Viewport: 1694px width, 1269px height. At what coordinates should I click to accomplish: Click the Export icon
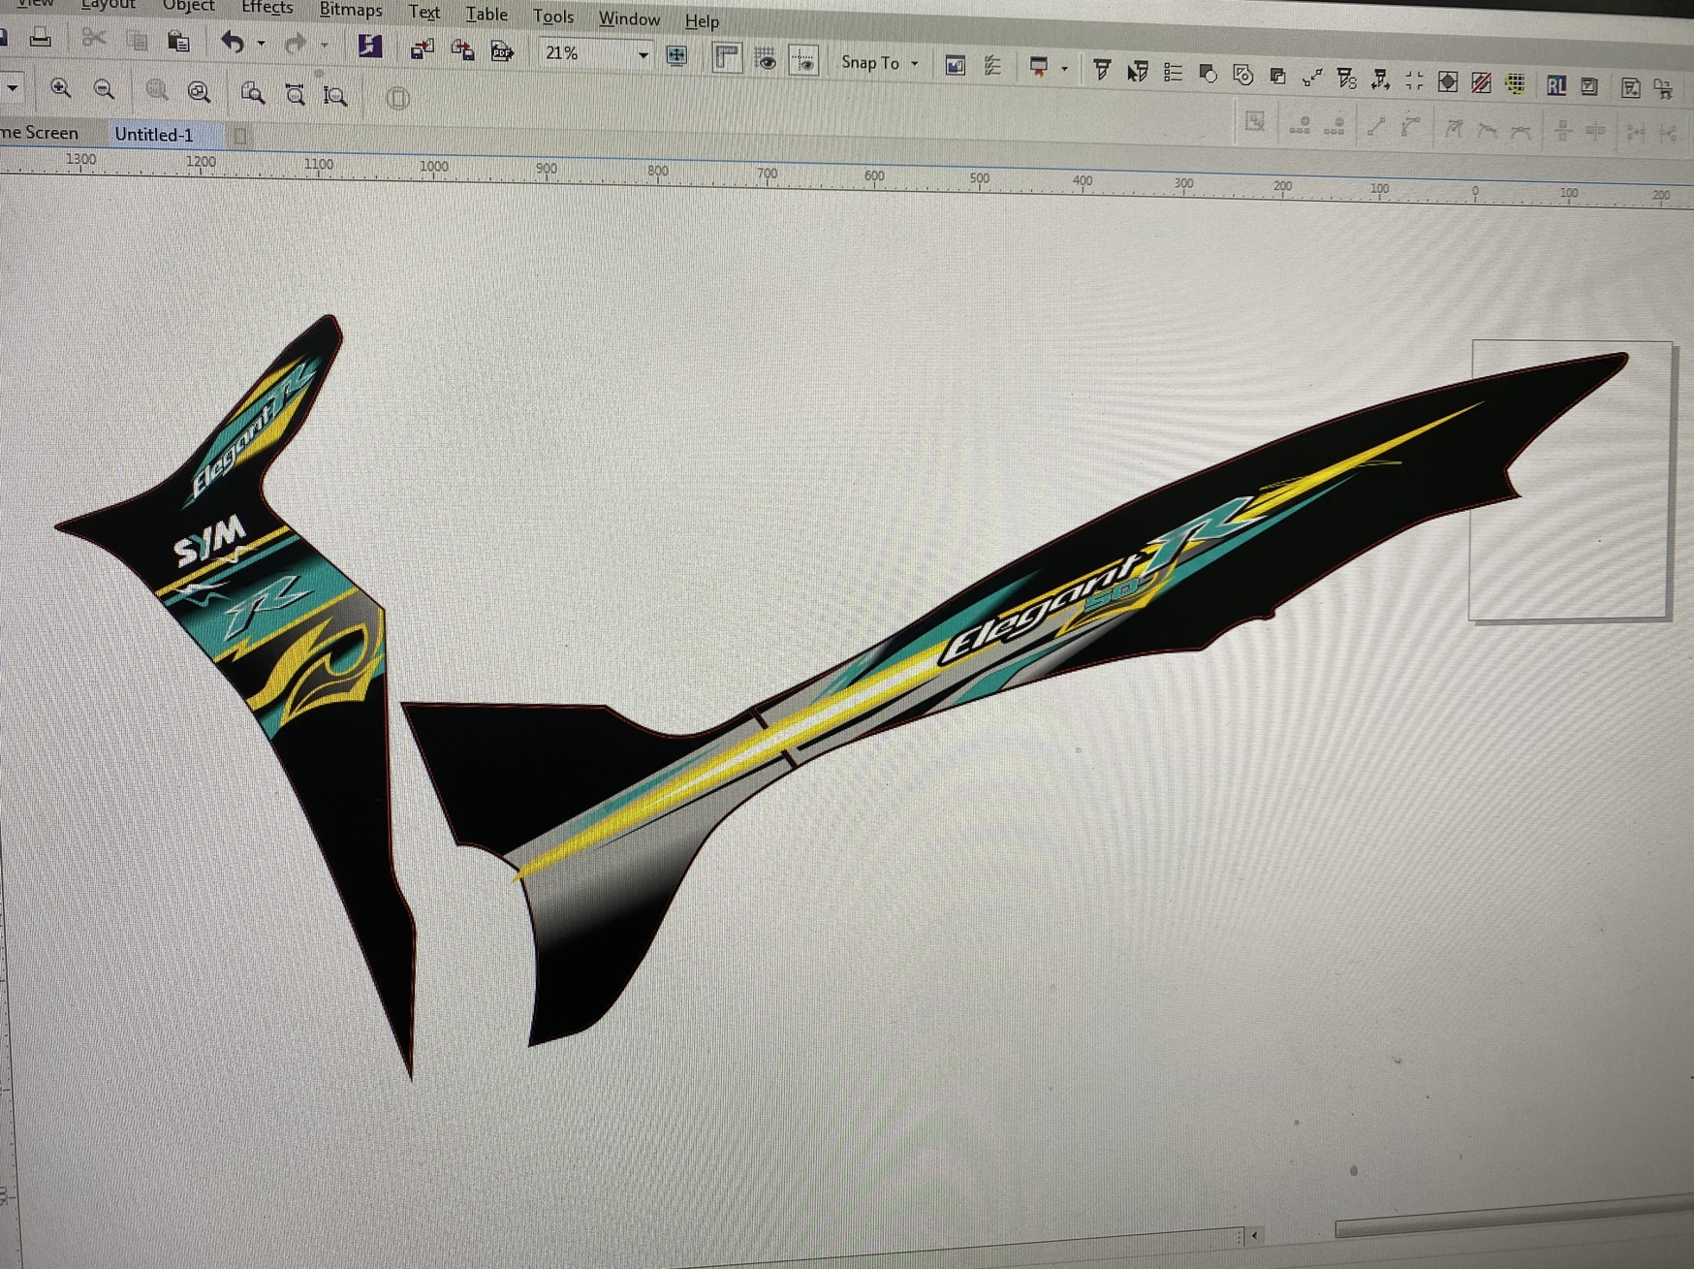click(x=462, y=49)
